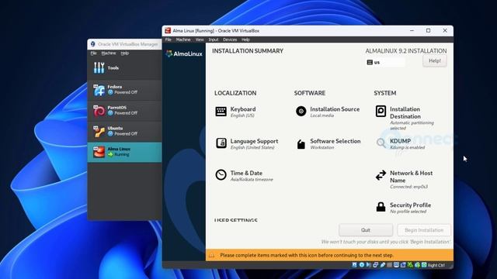Click the LOCALIZATION section heading
The width and height of the screenshot is (497, 279).
pyautogui.click(x=235, y=93)
